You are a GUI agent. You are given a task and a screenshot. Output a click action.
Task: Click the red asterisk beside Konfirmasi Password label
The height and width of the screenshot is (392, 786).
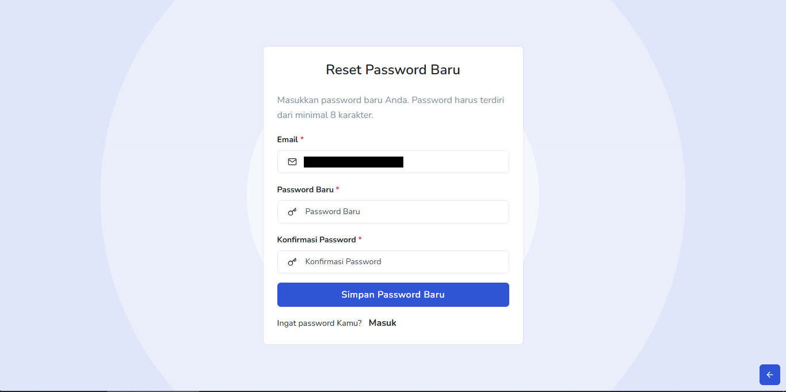(x=360, y=239)
